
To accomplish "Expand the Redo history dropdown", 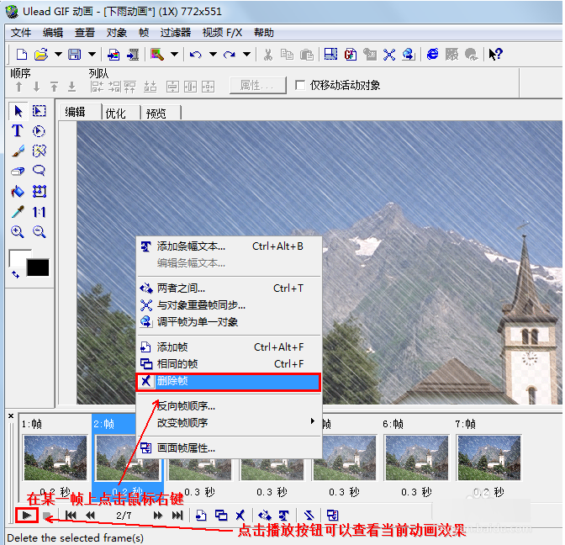I will (246, 55).
